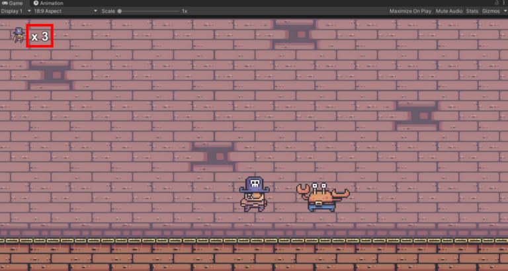The image size is (508, 271).
Task: Toggle the Stats overlay
Action: [472, 11]
